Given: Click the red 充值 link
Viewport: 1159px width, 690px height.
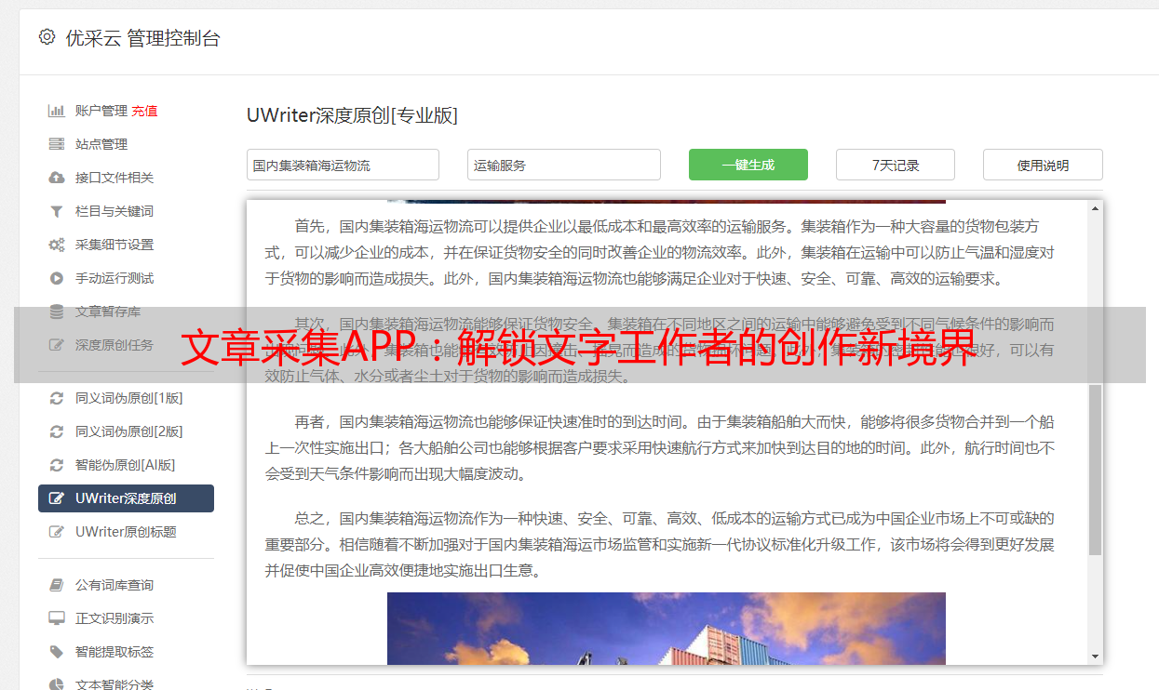Looking at the screenshot, I should pos(144,111).
